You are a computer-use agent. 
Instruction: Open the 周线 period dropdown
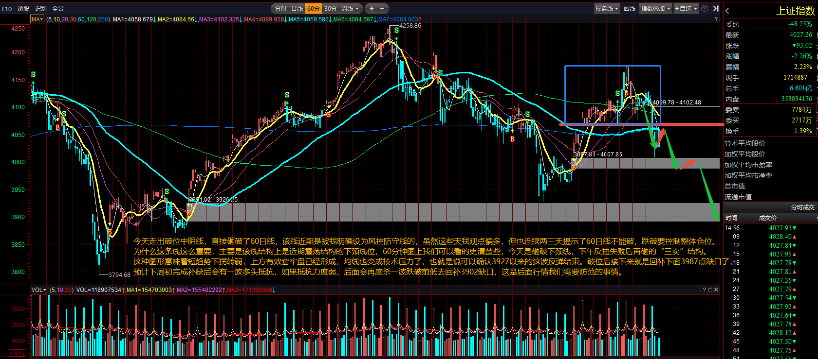point(350,8)
